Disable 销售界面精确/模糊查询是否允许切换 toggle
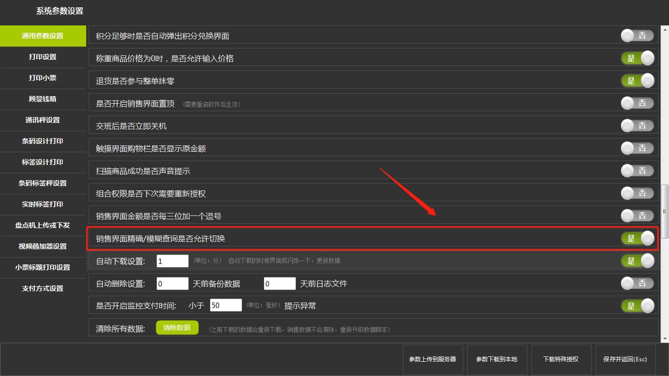Image resolution: width=669 pixels, height=376 pixels. pyautogui.click(x=637, y=238)
